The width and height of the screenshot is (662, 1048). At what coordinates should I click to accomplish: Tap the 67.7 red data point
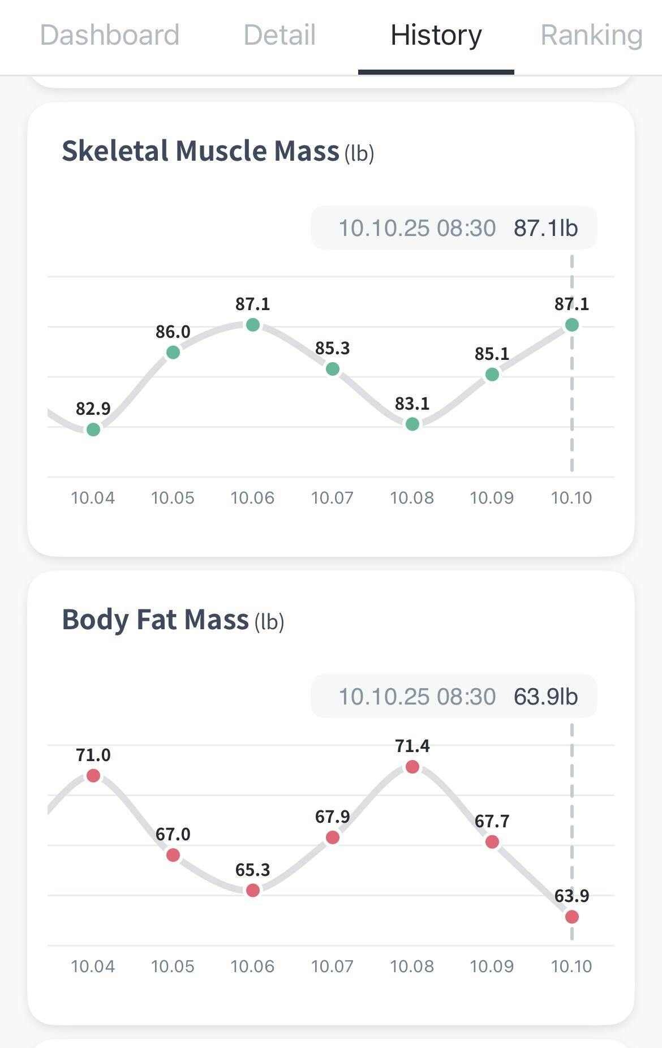click(492, 842)
